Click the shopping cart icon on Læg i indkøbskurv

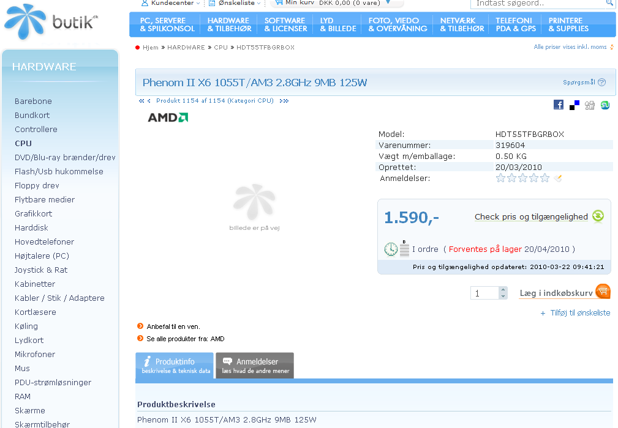tap(603, 292)
